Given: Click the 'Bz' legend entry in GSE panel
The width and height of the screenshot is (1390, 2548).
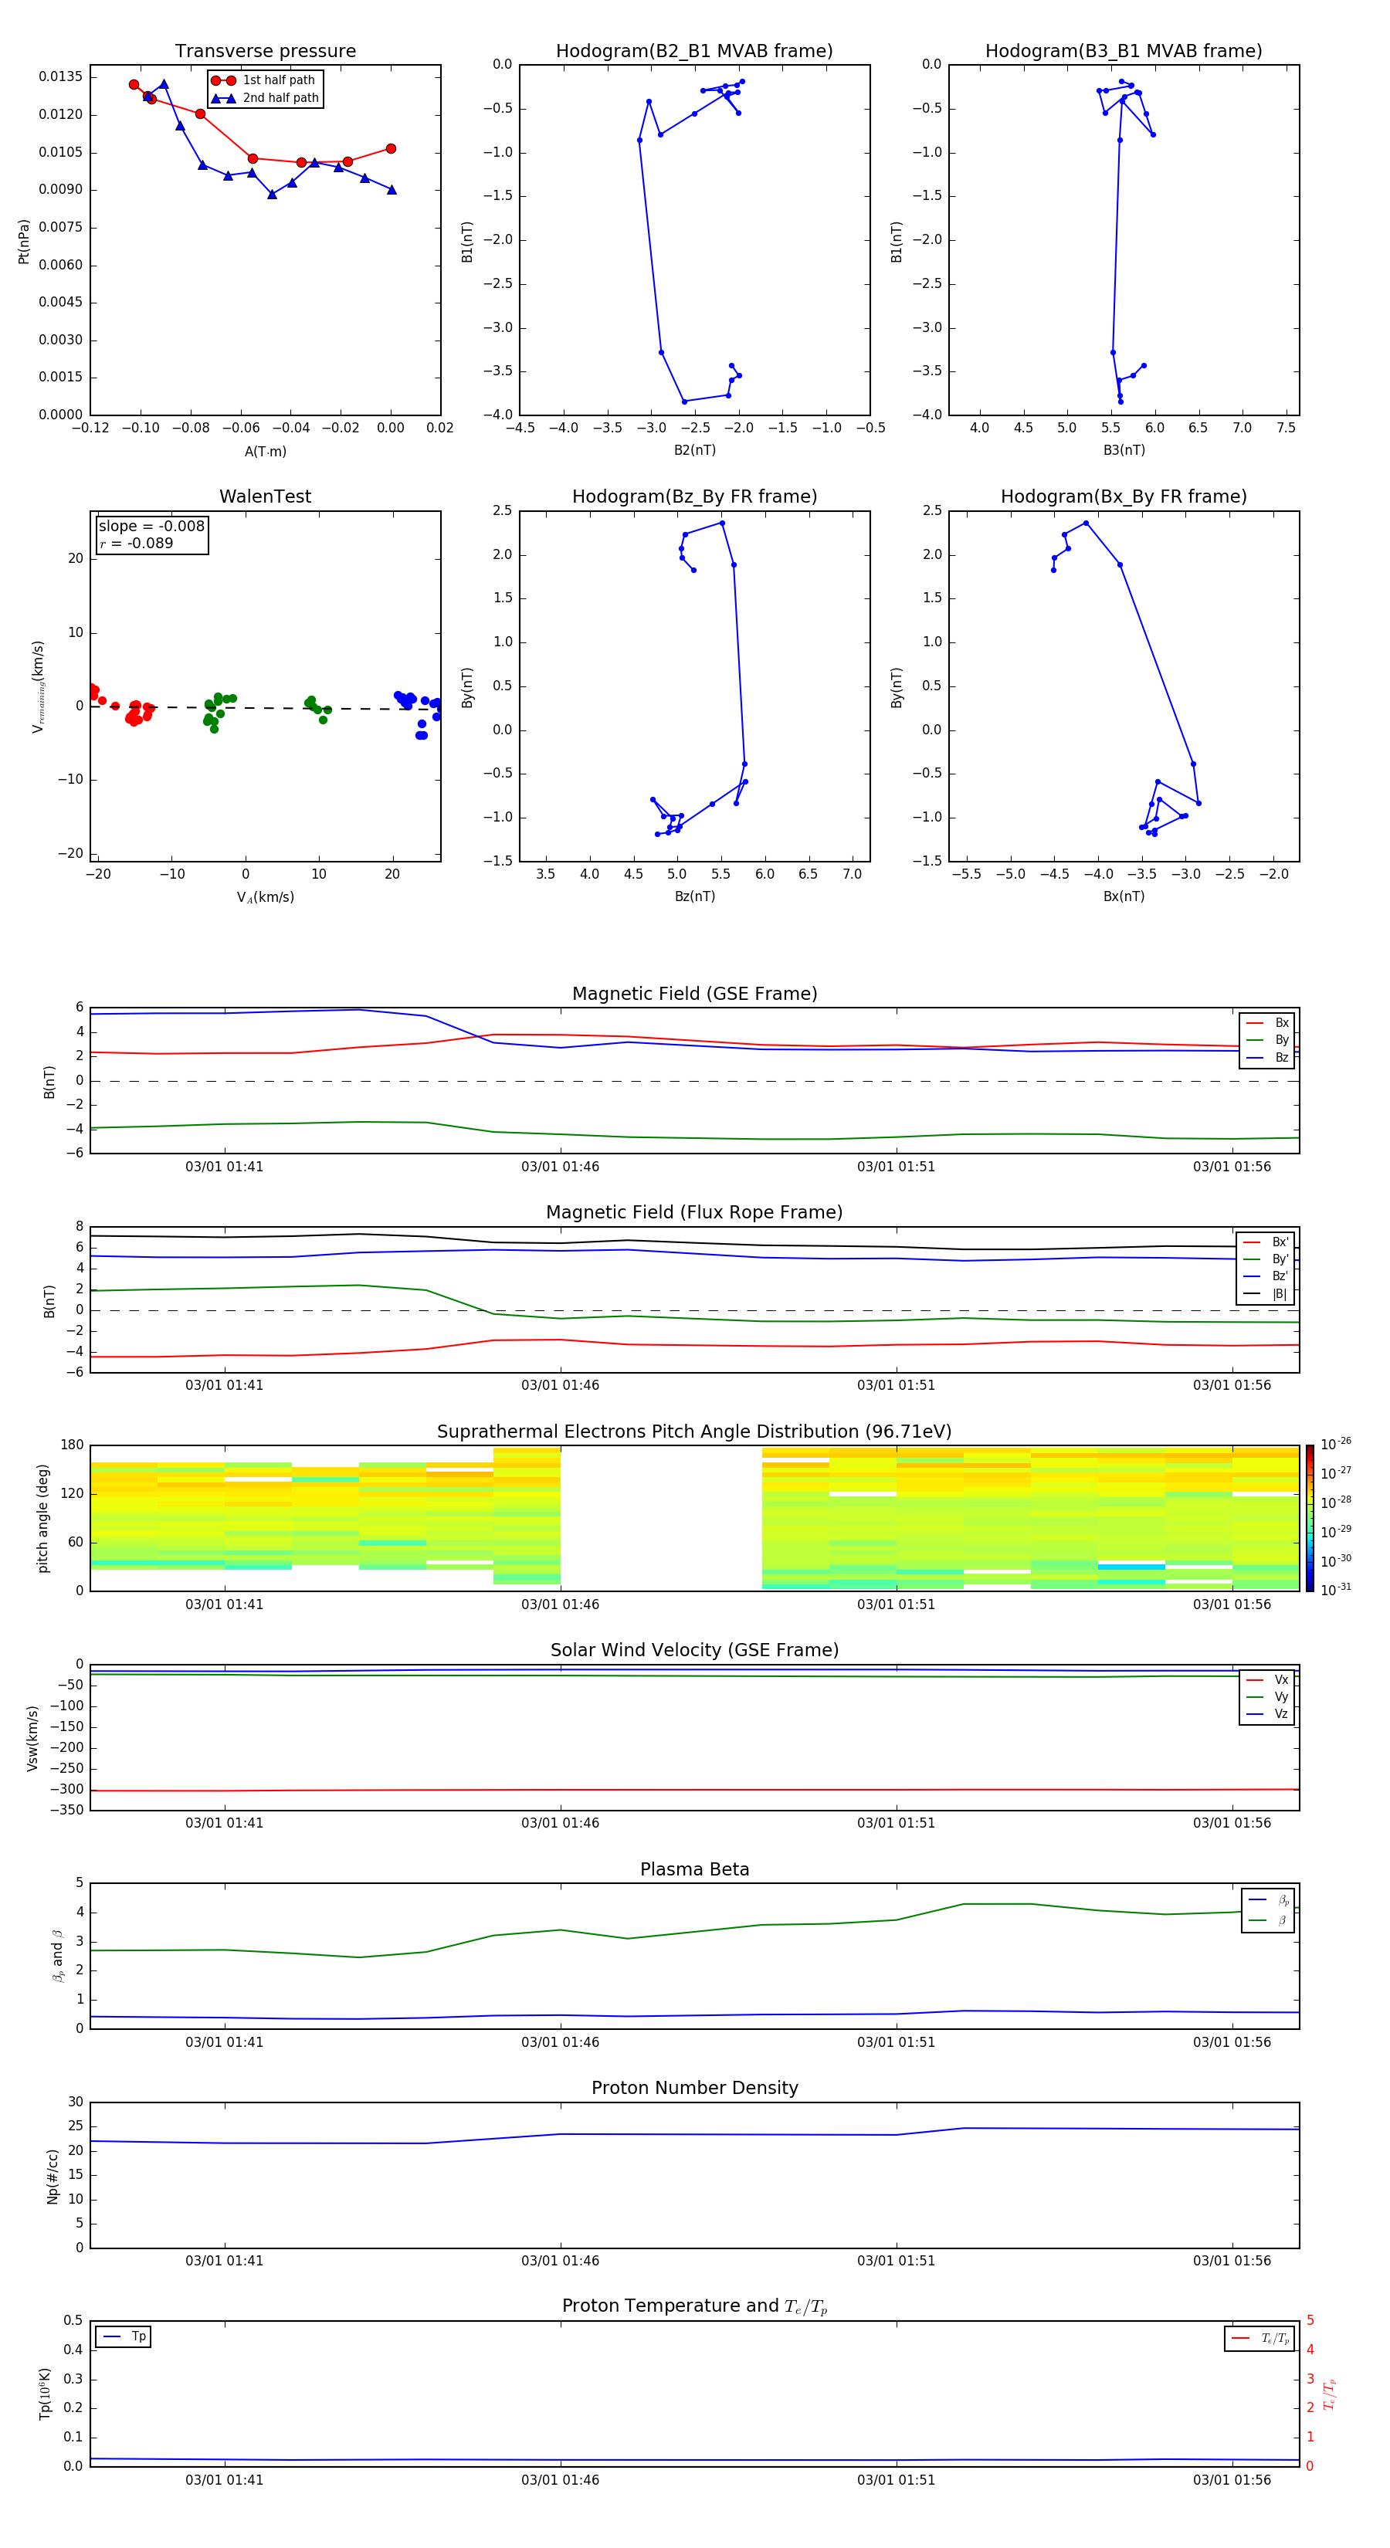Looking at the screenshot, I should 1268,1057.
